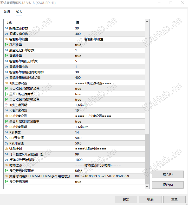Click boolean icon of 是否K线过滤智能加仓 row
The image size is (188, 205).
[6, 89]
